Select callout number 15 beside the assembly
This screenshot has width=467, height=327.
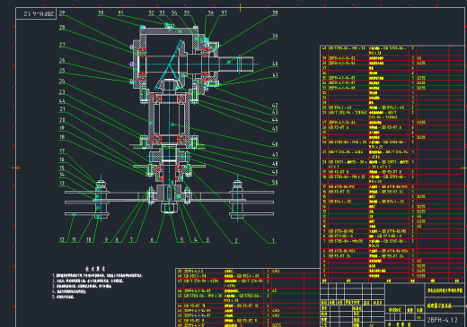coord(62,168)
